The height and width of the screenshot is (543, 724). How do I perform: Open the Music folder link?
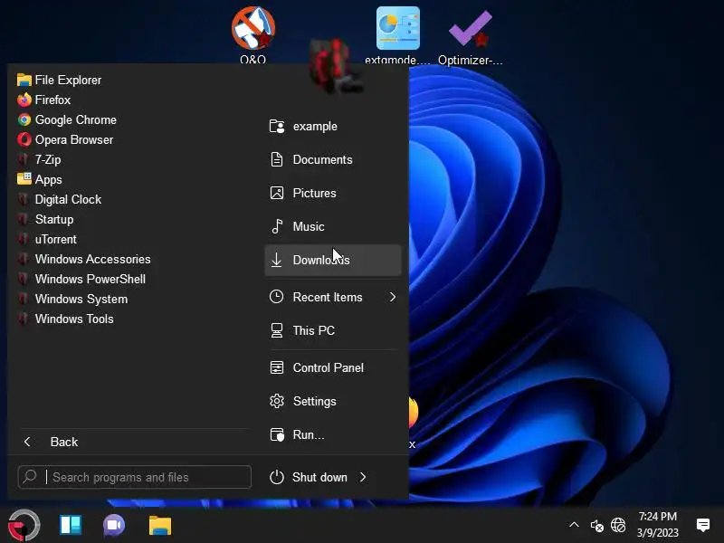pyautogui.click(x=333, y=226)
